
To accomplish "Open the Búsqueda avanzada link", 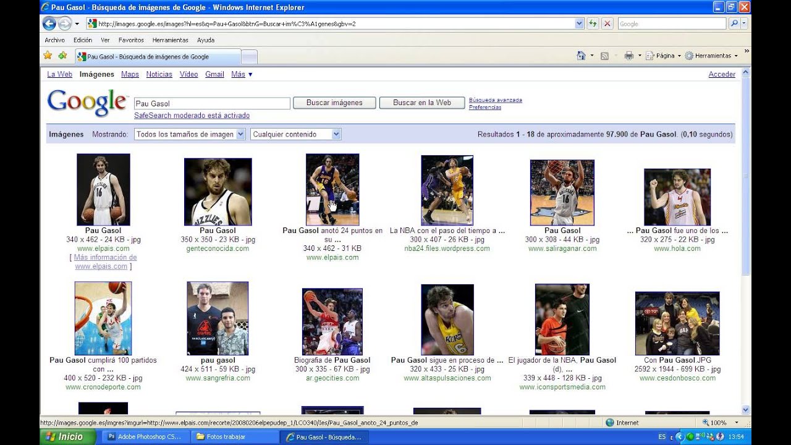I will [x=496, y=100].
